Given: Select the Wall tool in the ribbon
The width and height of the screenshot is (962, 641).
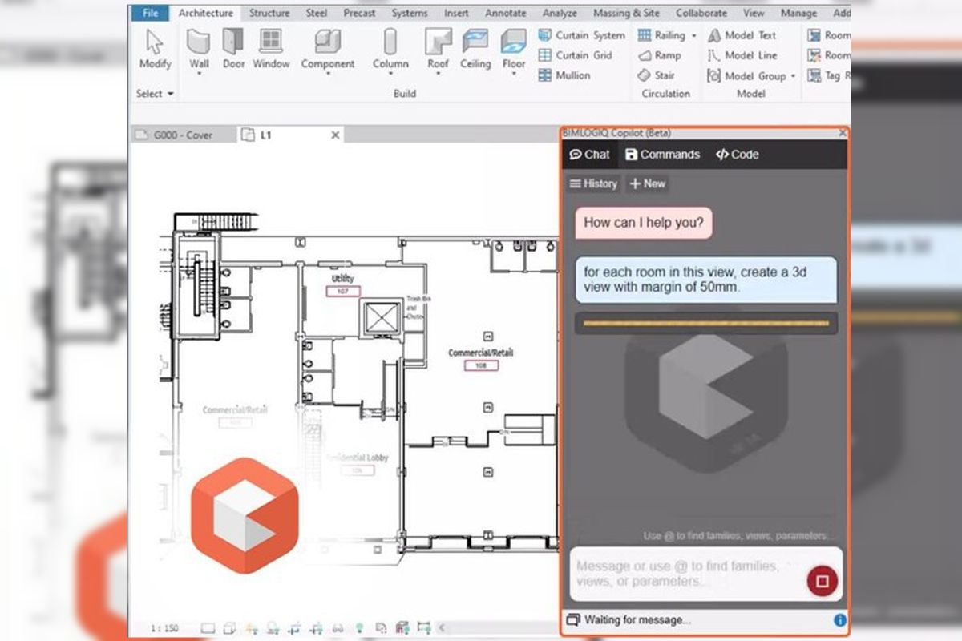Looking at the screenshot, I should 199,42.
